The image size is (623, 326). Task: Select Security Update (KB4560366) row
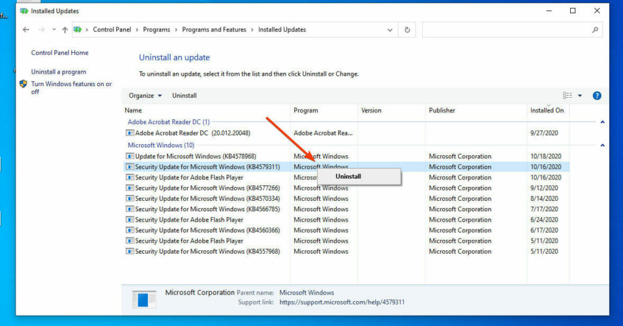tap(346, 230)
